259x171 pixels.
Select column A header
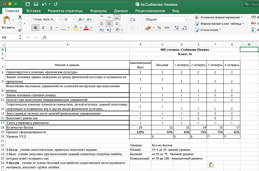click(67, 44)
